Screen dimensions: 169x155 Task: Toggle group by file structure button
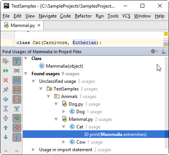(17, 99)
